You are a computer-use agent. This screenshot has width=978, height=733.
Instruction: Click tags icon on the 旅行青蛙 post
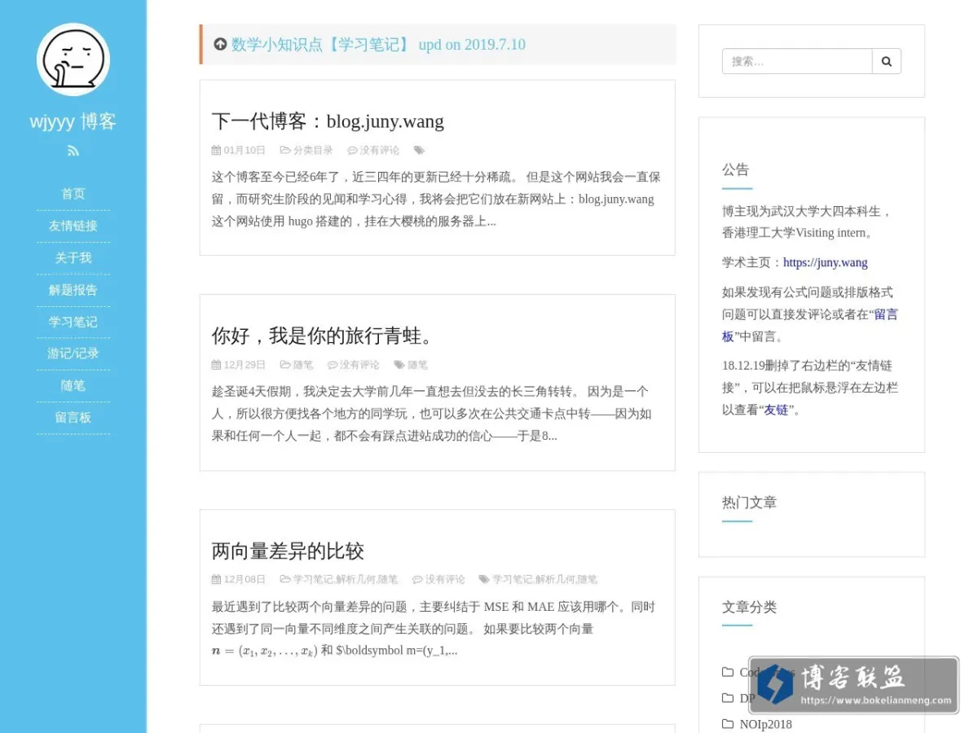tap(399, 365)
